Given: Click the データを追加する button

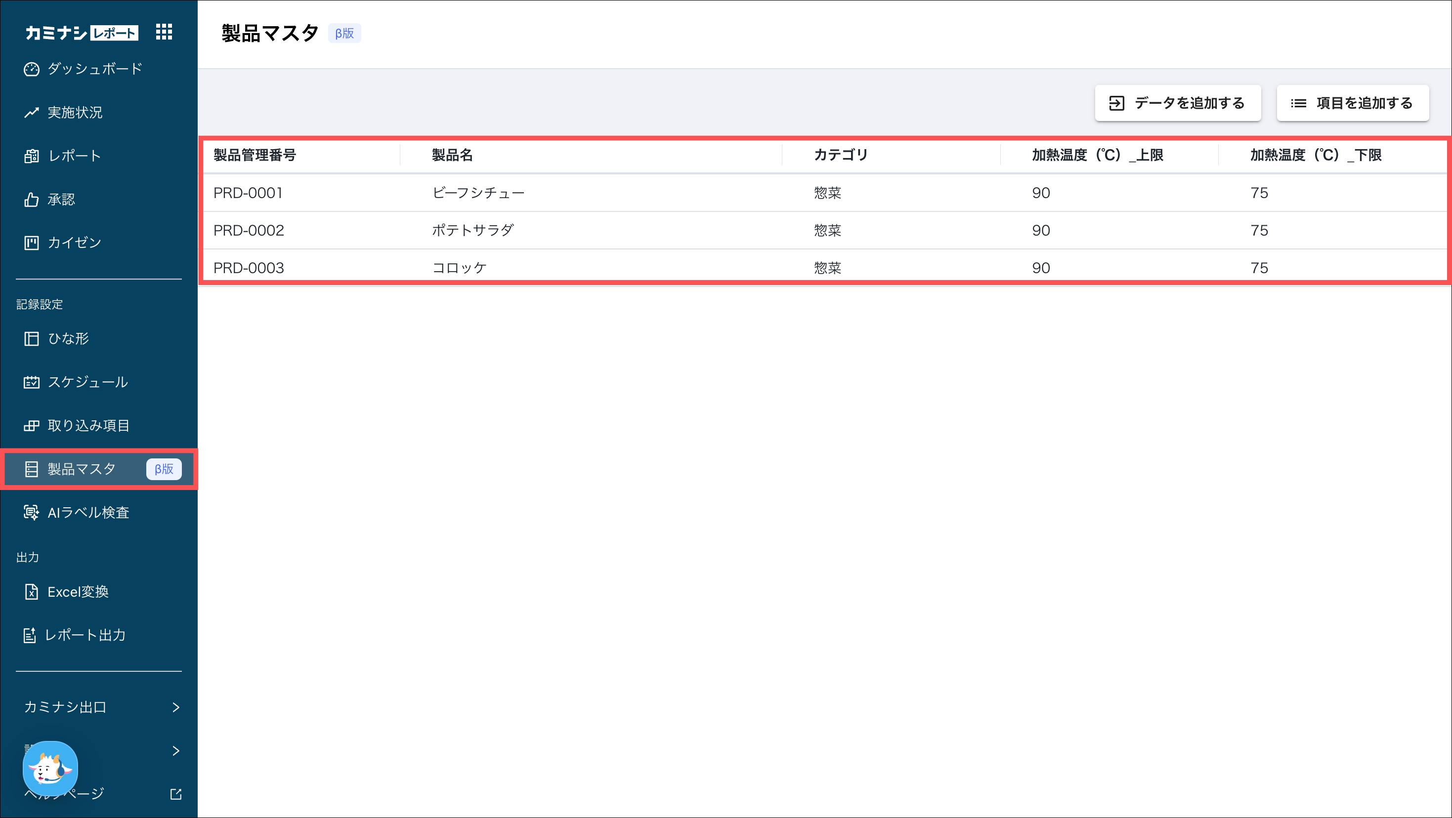Looking at the screenshot, I should [x=1178, y=103].
